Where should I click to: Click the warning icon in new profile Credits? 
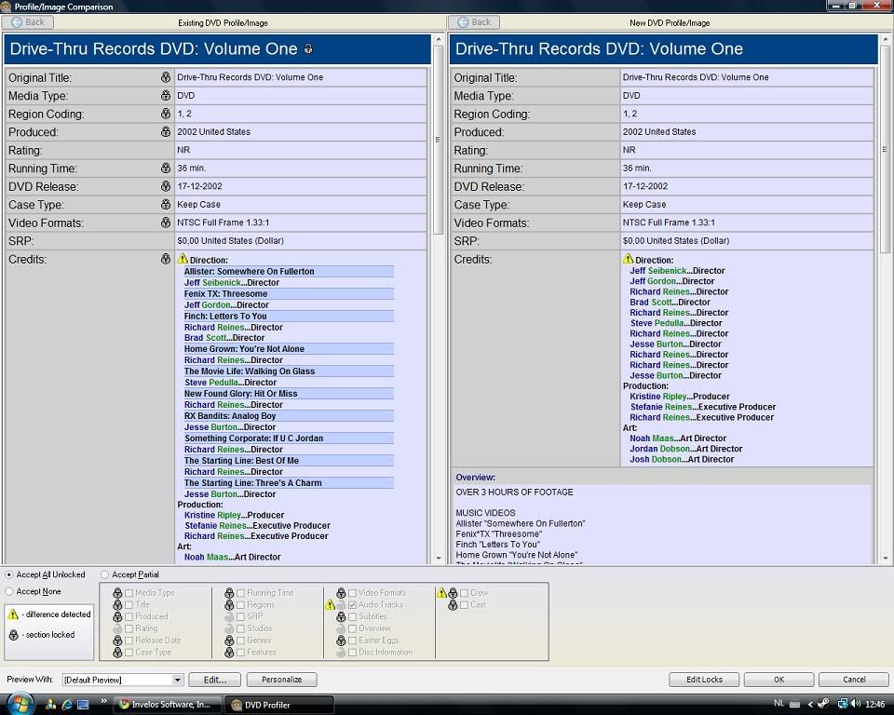click(x=629, y=259)
